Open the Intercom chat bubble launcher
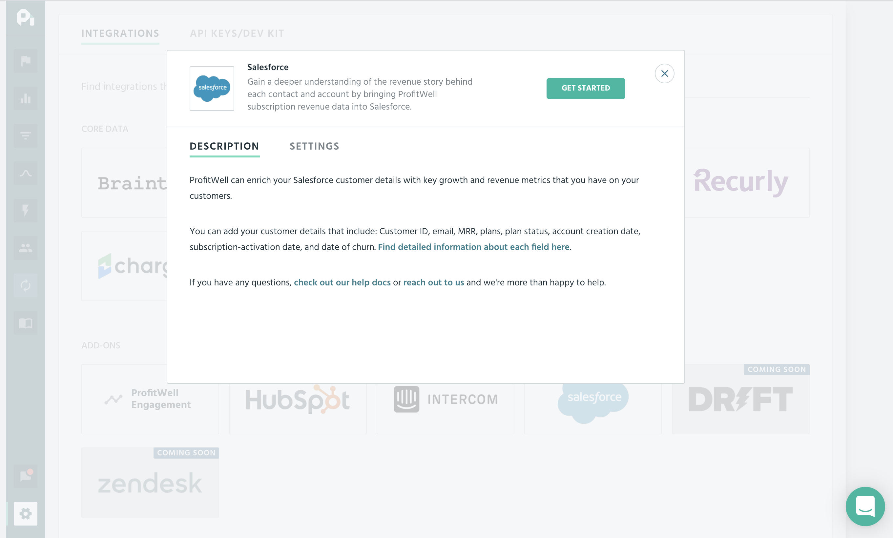Image resolution: width=893 pixels, height=538 pixels. [865, 506]
